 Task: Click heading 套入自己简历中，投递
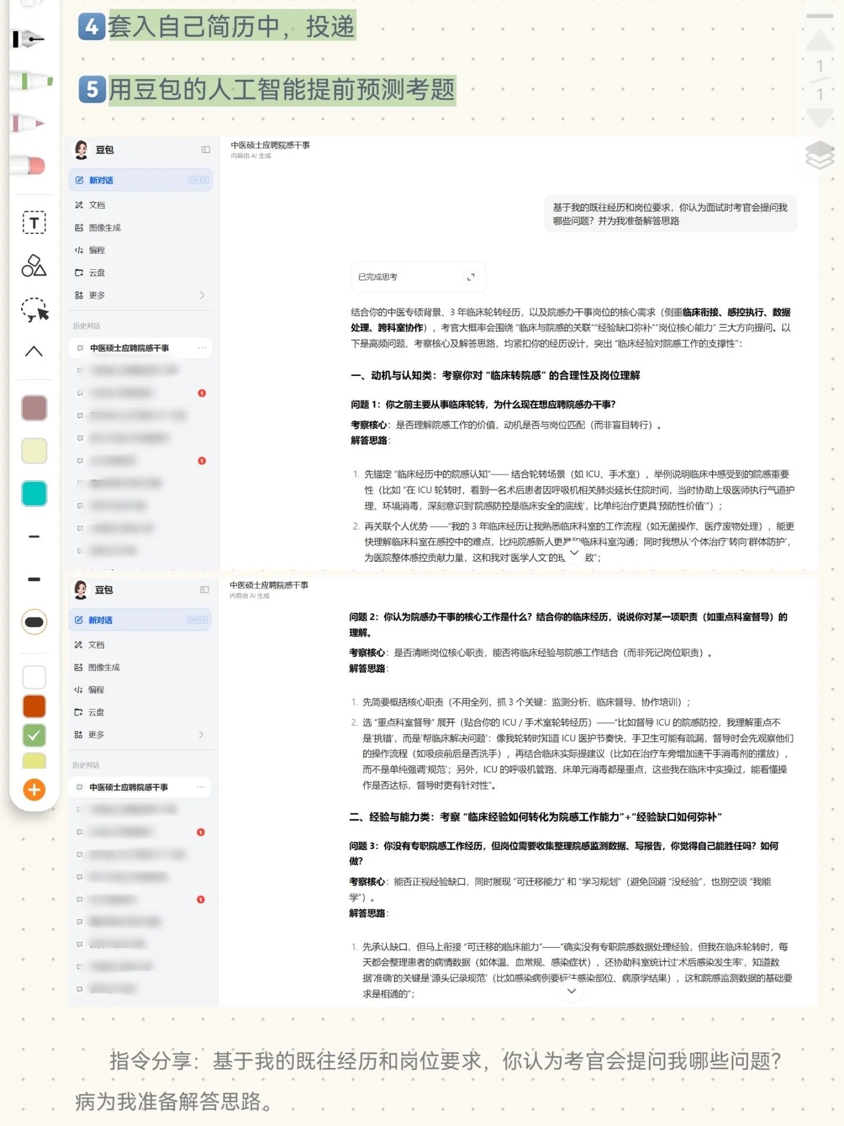coord(232,26)
